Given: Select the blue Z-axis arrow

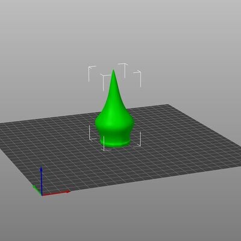Looking at the screenshot, I should click(41, 180).
